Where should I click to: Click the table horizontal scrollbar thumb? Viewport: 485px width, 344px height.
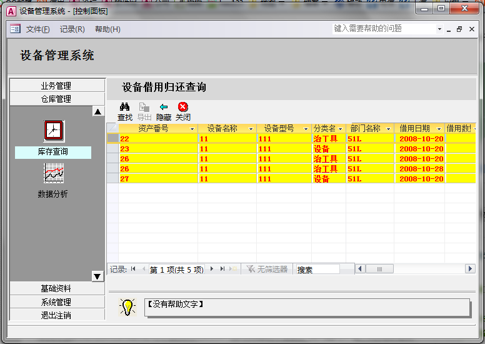point(379,269)
